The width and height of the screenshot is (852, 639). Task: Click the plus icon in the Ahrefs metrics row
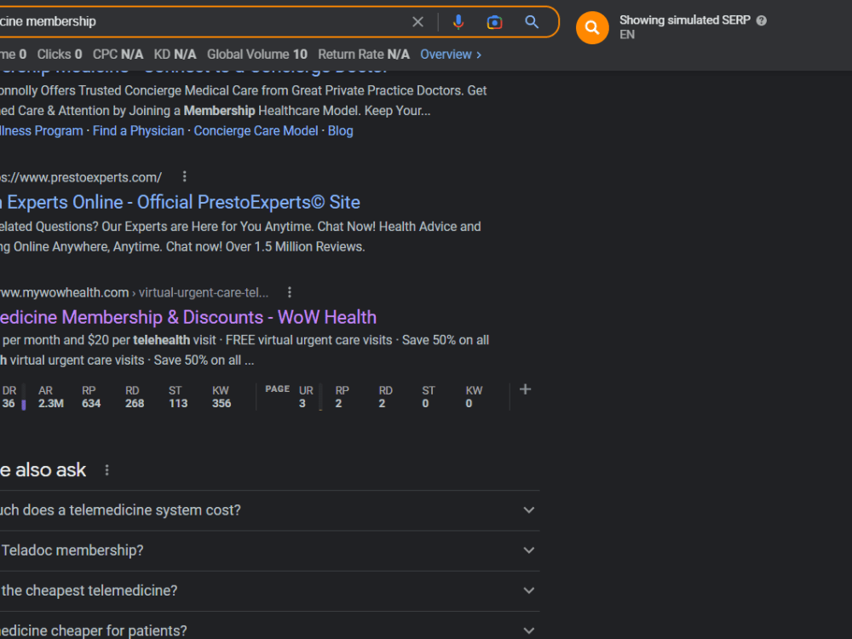point(525,389)
